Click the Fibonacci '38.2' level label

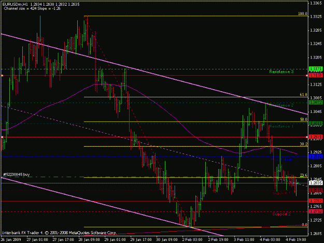(304, 144)
